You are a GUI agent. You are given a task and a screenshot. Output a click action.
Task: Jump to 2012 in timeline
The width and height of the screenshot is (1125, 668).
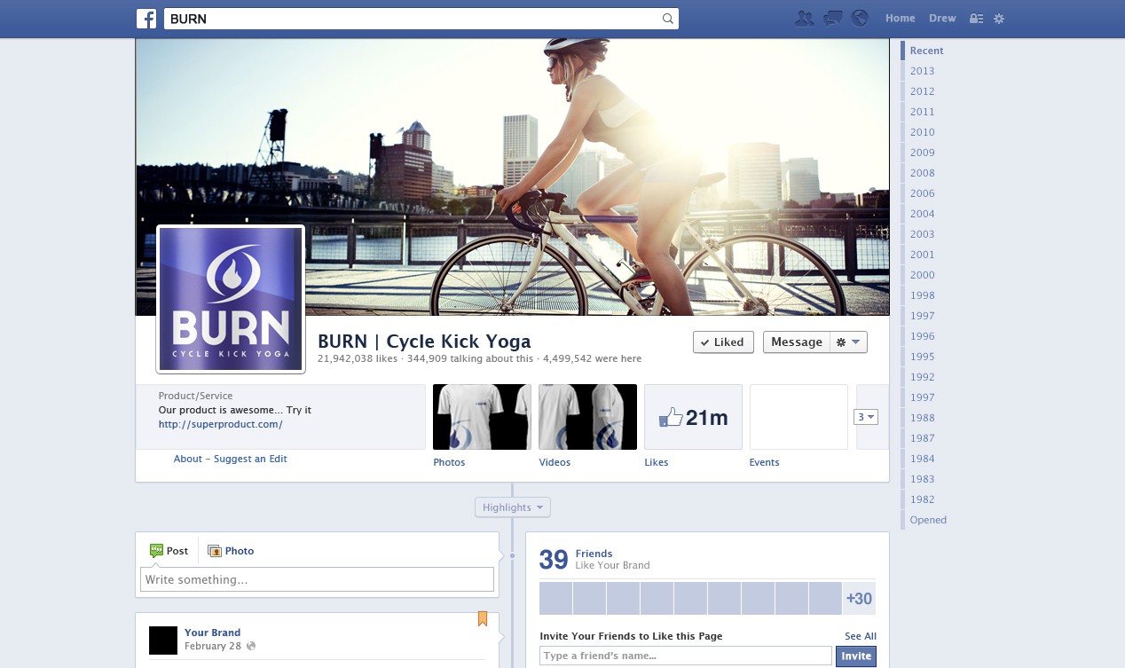tap(922, 91)
